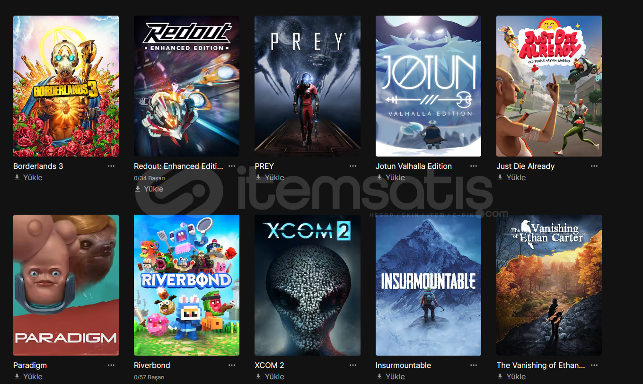Open the three-dot menu for PREY
643x384 pixels.
(x=353, y=166)
